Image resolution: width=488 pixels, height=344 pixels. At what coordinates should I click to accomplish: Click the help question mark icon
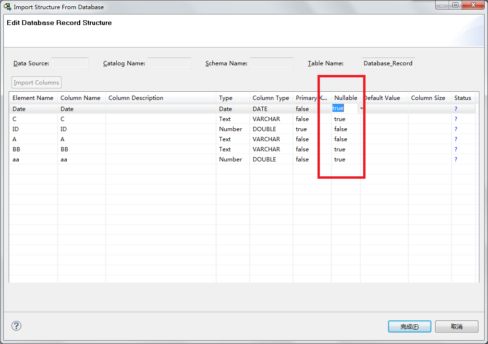point(16,326)
